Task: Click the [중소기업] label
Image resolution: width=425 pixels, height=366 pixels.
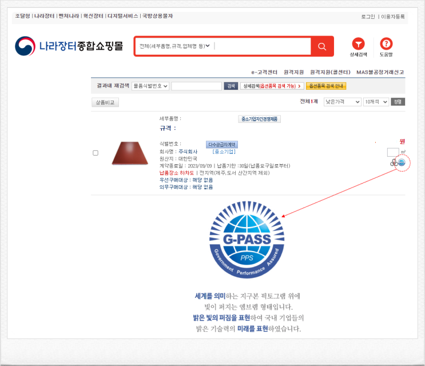Action: (x=224, y=152)
